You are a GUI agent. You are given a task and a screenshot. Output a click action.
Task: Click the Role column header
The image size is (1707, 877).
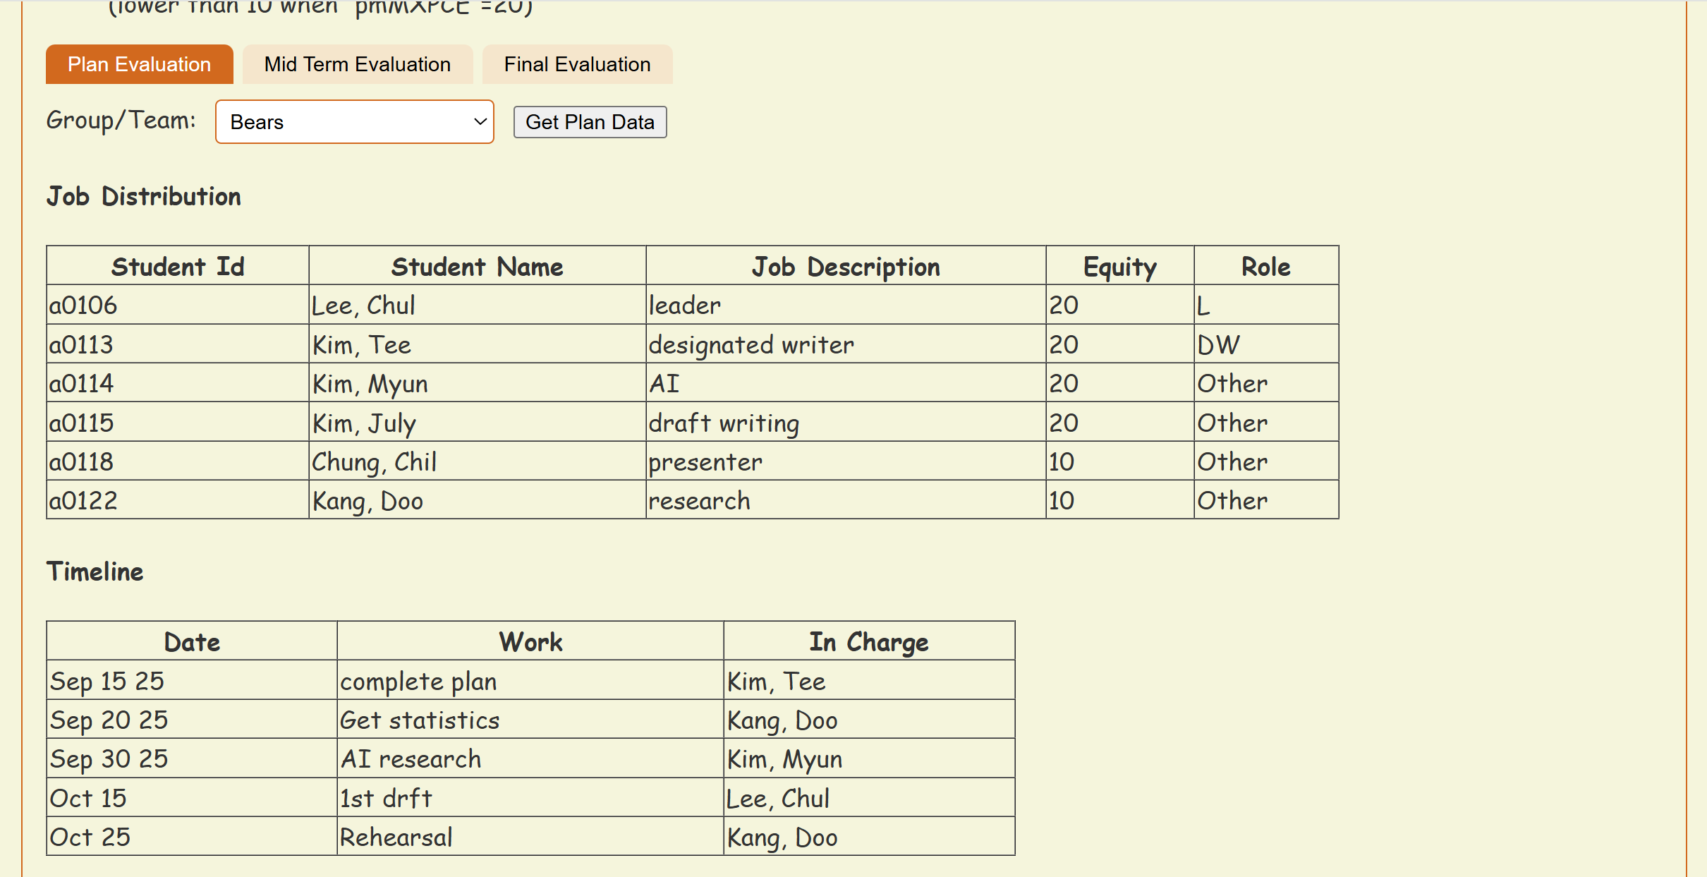pyautogui.click(x=1265, y=267)
